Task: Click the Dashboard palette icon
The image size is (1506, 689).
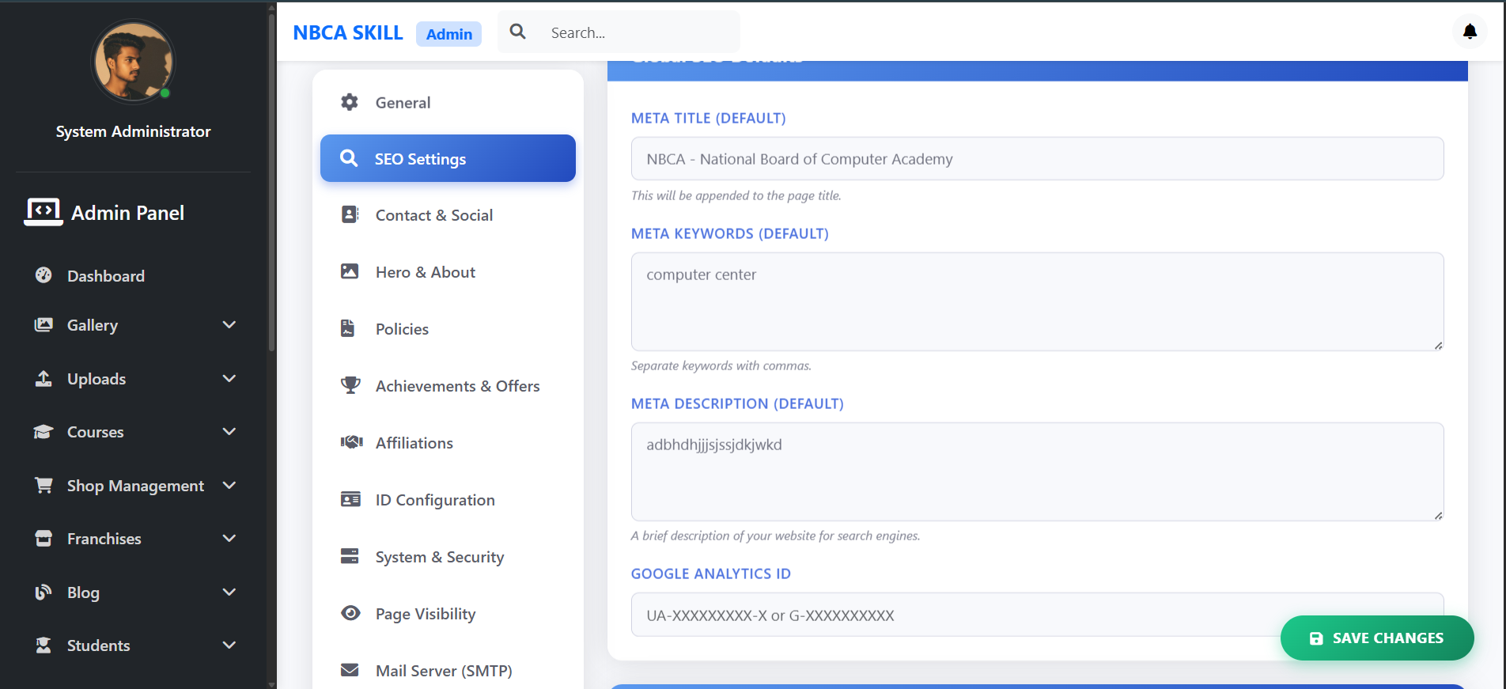Action: [44, 275]
